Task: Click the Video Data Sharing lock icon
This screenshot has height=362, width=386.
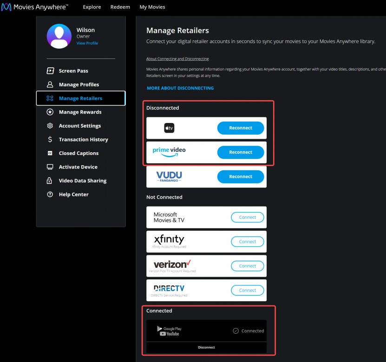Action: pos(50,181)
